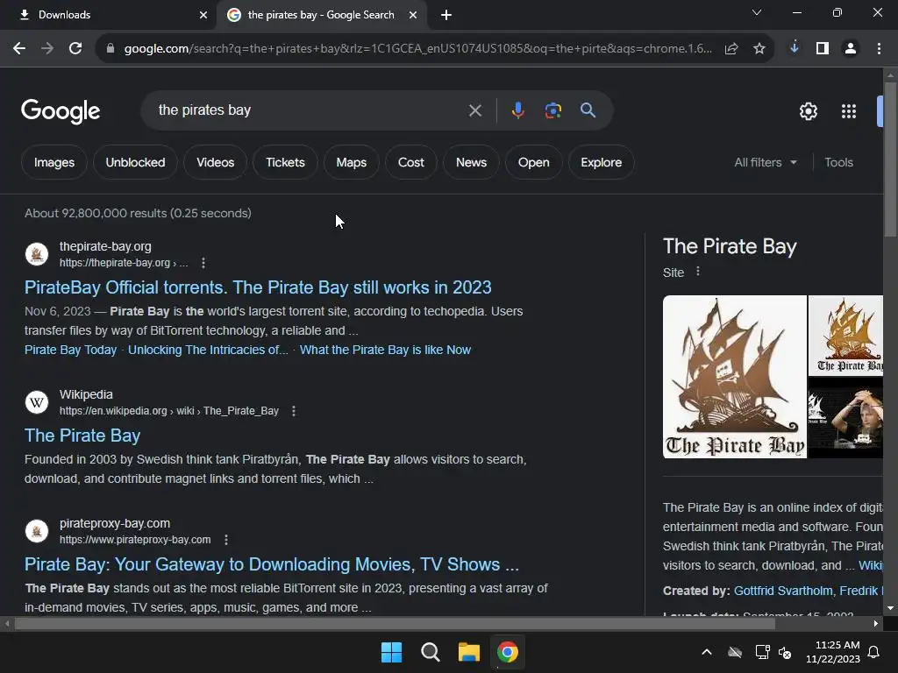Select the Tickets filter chip
The height and width of the screenshot is (673, 898).
285,162
